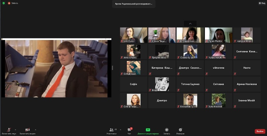The width and height of the screenshot is (267, 136).
Task: Select Іванна Мосій participant tile
Action: coord(247,100)
